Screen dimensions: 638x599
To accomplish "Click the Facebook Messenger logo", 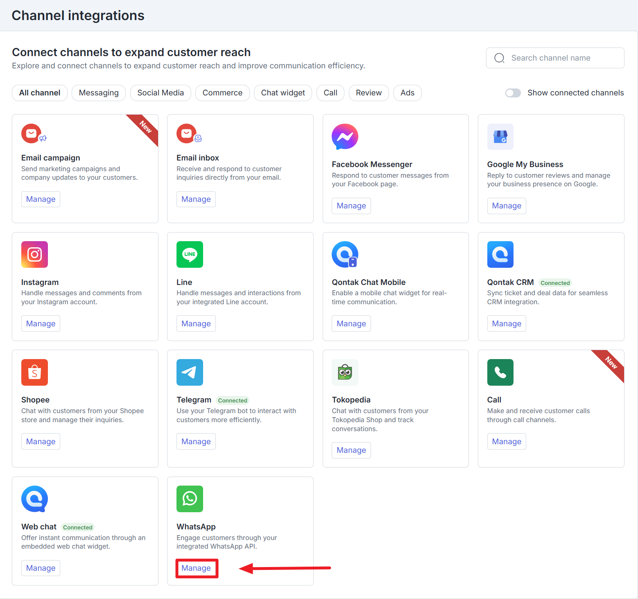I will 345,137.
